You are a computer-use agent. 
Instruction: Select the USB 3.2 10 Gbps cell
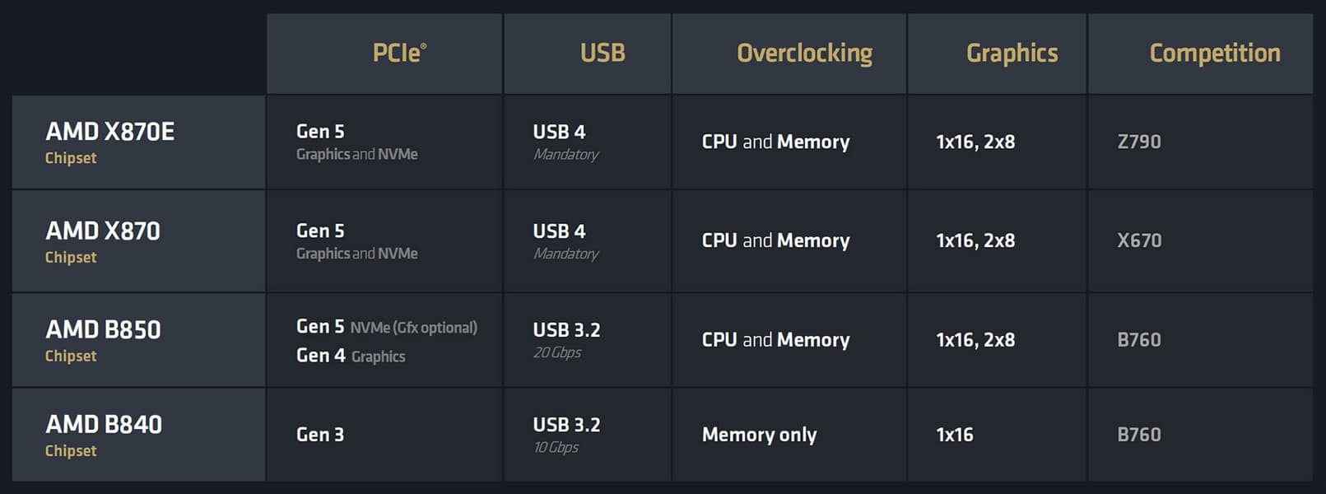[x=566, y=434]
